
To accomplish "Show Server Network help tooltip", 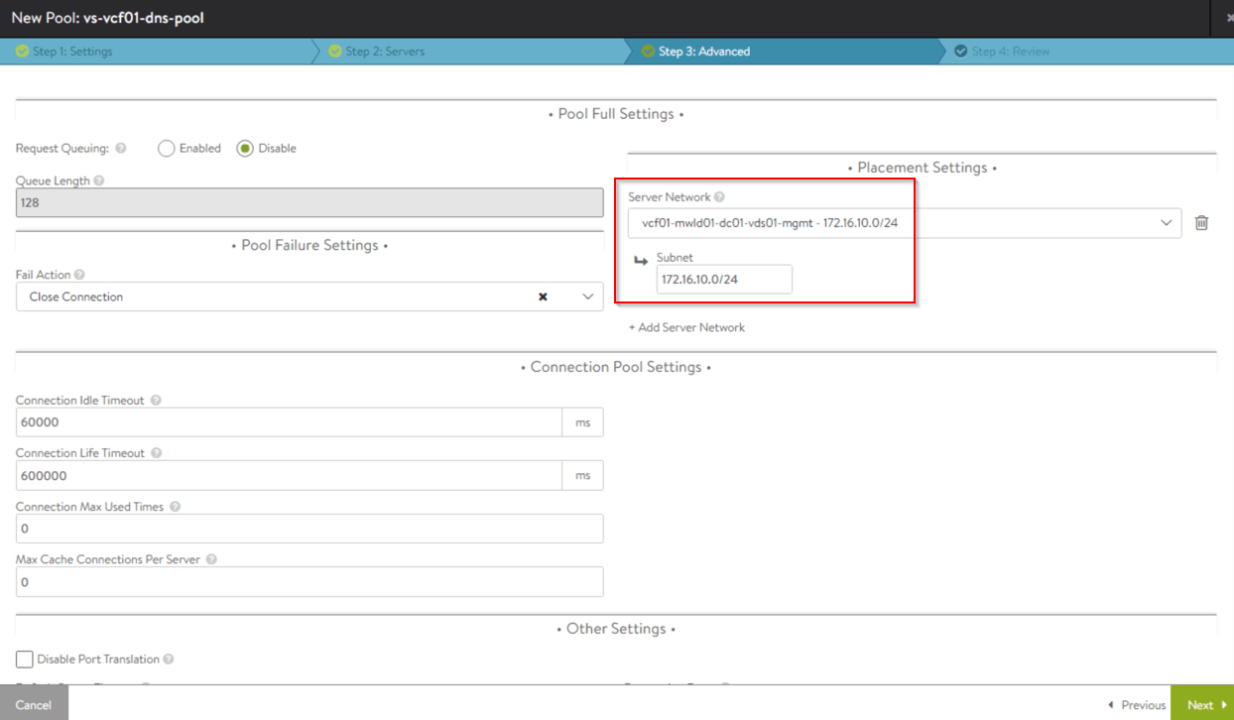I will [719, 196].
